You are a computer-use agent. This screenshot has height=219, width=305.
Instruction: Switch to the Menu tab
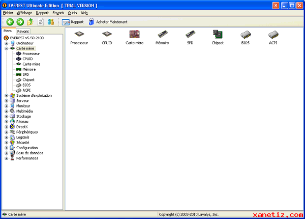pos(8,31)
